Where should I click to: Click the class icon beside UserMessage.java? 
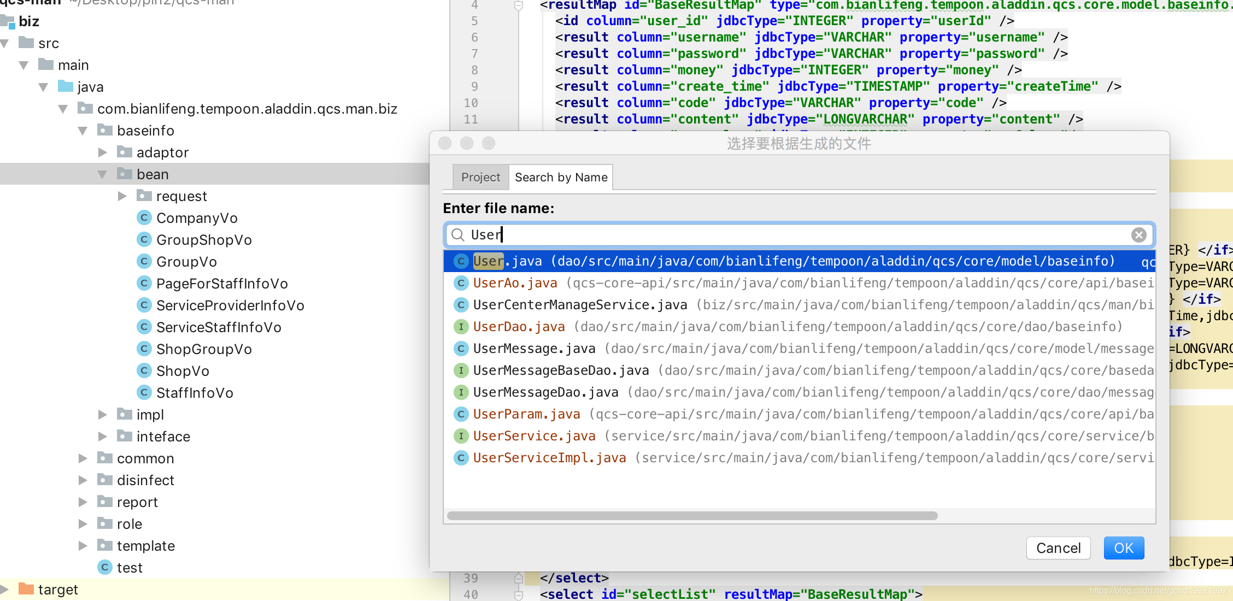461,349
